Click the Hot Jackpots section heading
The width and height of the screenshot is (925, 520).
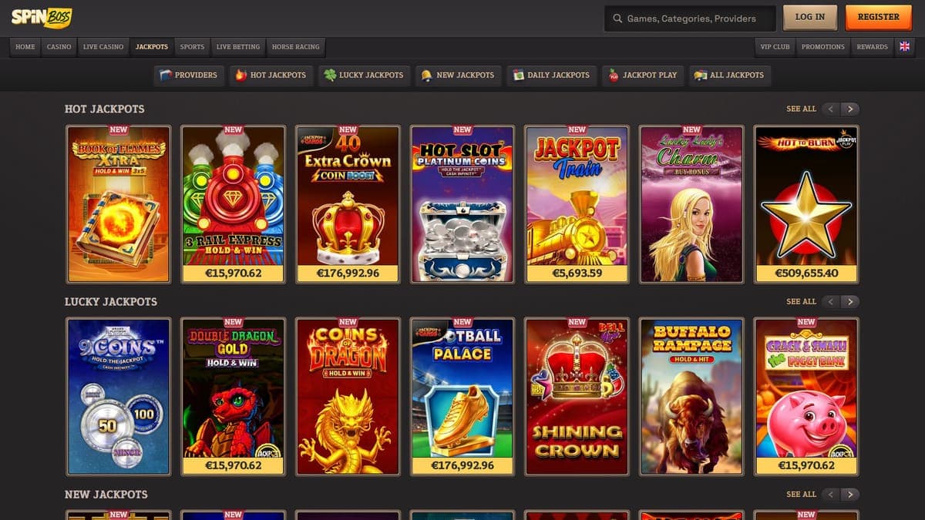(x=105, y=109)
